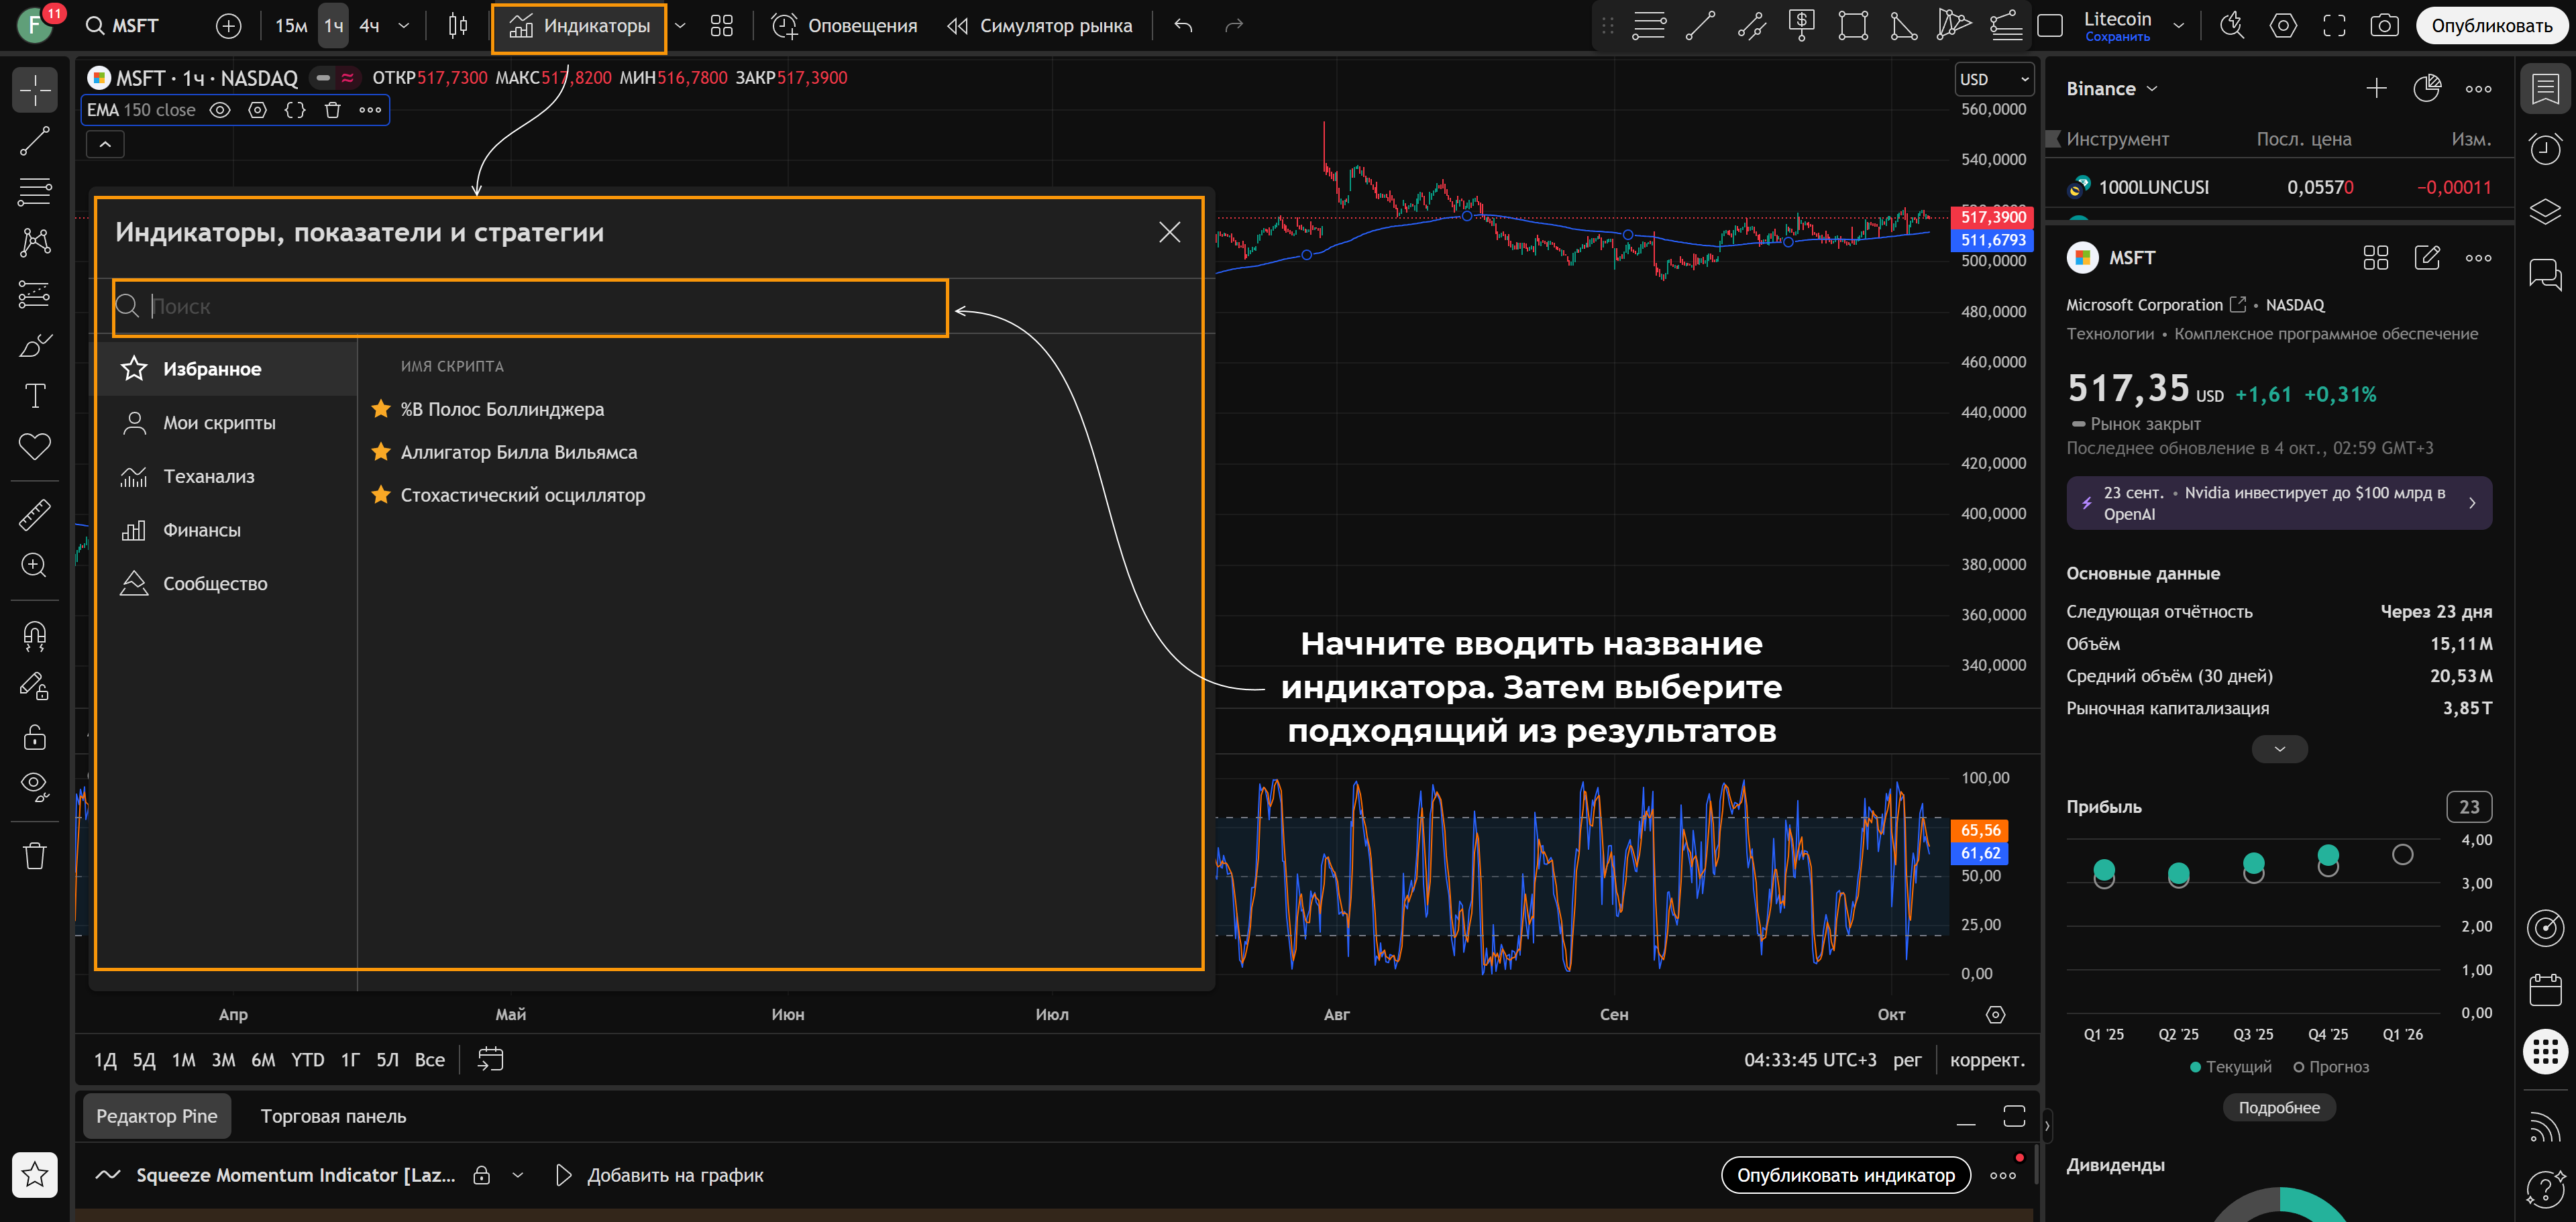The image size is (2576, 1222).
Task: Take a chart snapshot with camera icon
Action: click(2384, 26)
